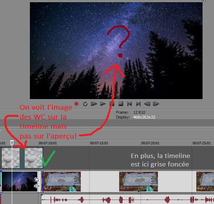Click the timeline playhead cursor handle

[12, 143]
